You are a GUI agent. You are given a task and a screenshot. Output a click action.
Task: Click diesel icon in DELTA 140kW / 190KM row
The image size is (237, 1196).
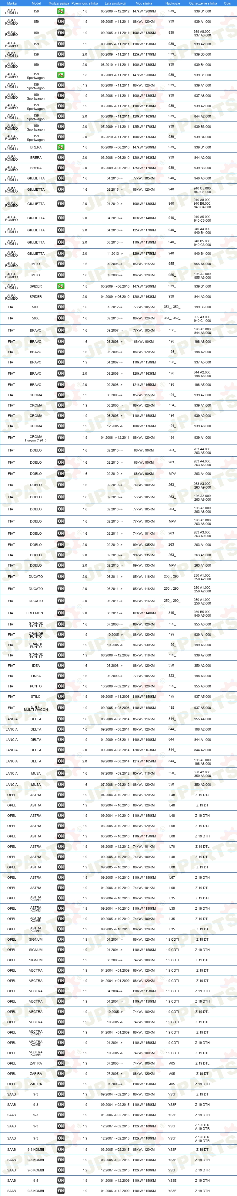61,740
